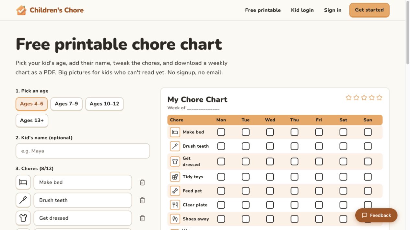
Task: Click the Chore column header
Action: [x=177, y=120]
